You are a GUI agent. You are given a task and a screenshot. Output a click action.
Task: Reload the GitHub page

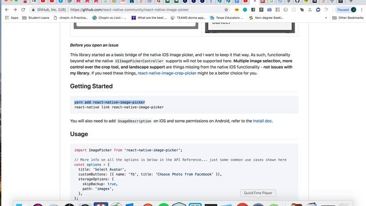tap(23, 10)
